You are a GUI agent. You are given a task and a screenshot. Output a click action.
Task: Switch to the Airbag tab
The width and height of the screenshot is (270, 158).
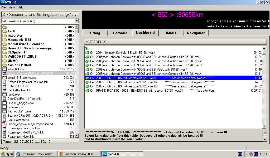[95, 33]
